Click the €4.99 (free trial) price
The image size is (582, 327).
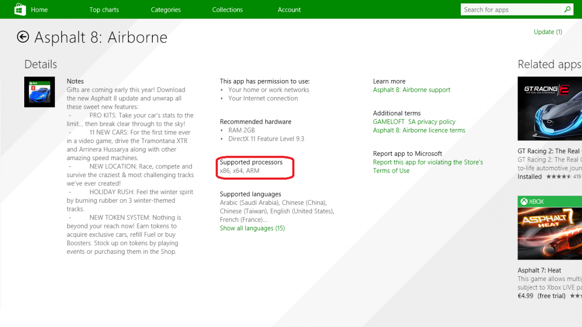(541, 295)
